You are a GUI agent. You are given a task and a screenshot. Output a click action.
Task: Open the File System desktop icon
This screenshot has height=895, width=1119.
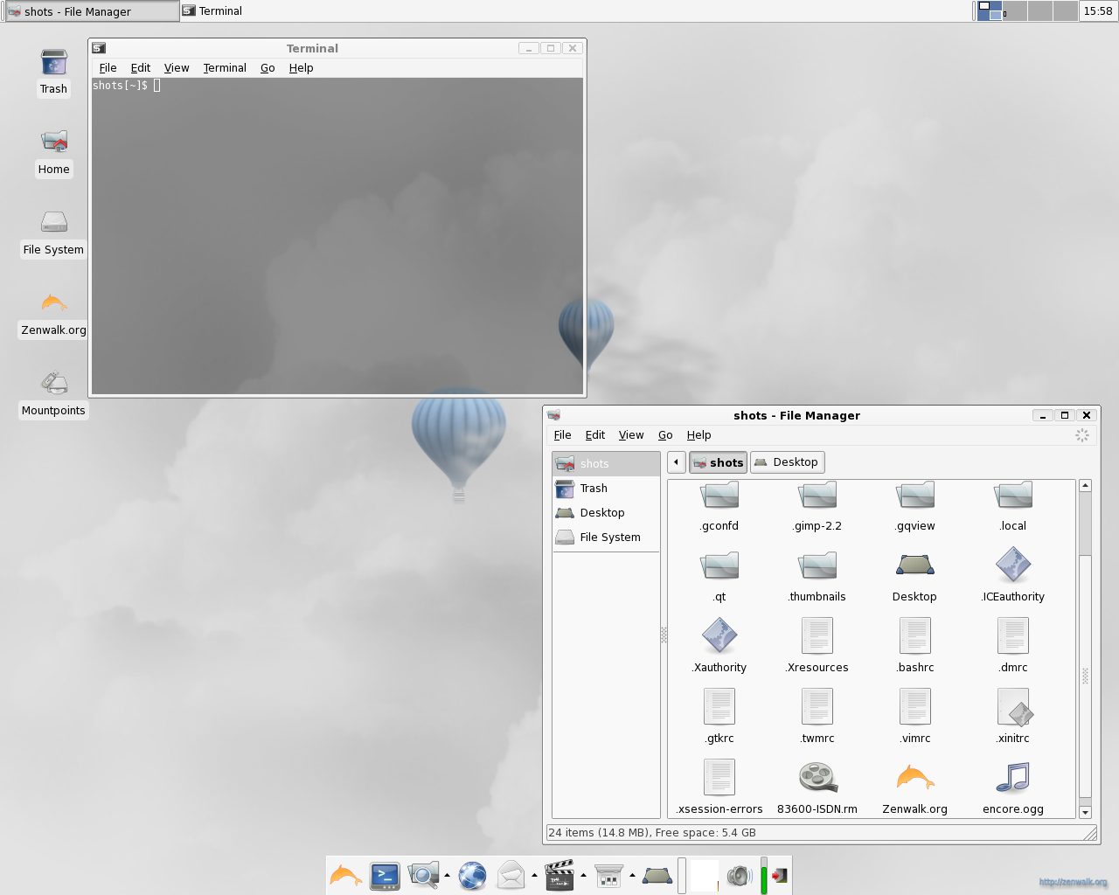53,222
